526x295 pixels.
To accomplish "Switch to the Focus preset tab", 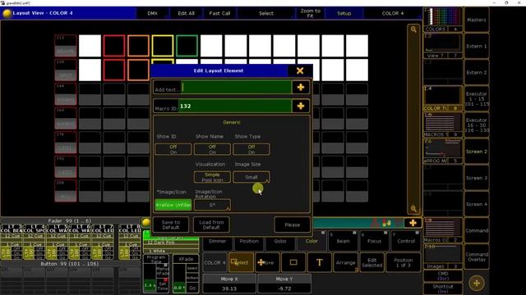I will (375, 241).
